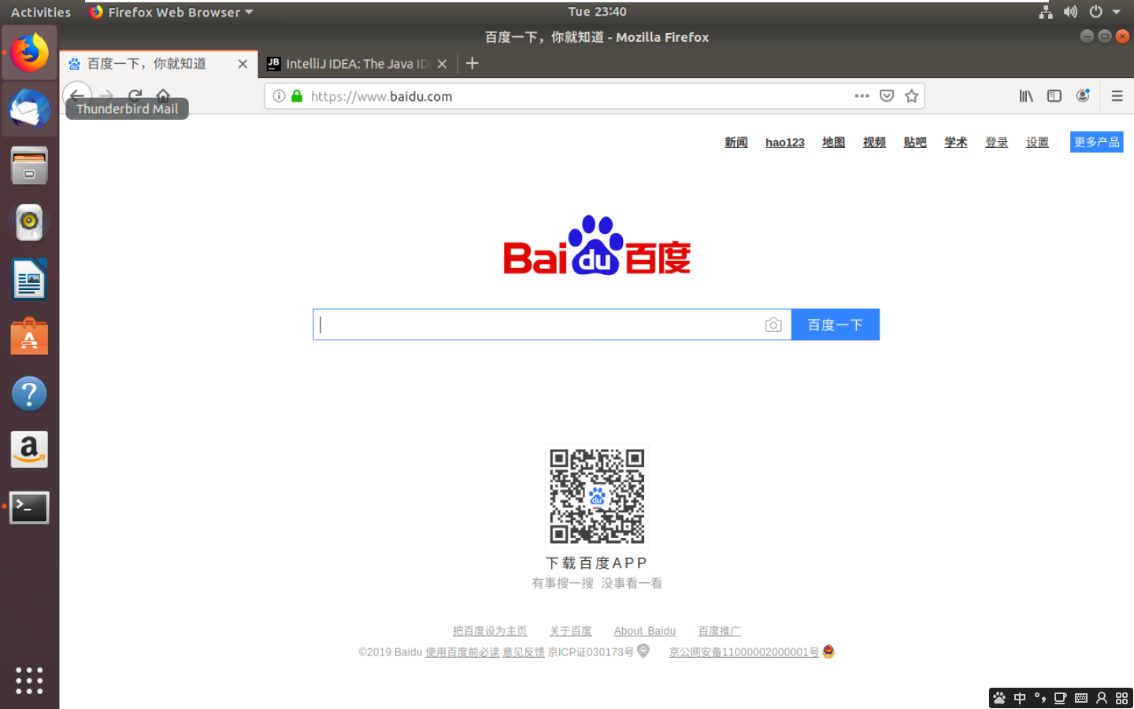Open the Files manager dock icon
1134x709 pixels.
point(29,166)
